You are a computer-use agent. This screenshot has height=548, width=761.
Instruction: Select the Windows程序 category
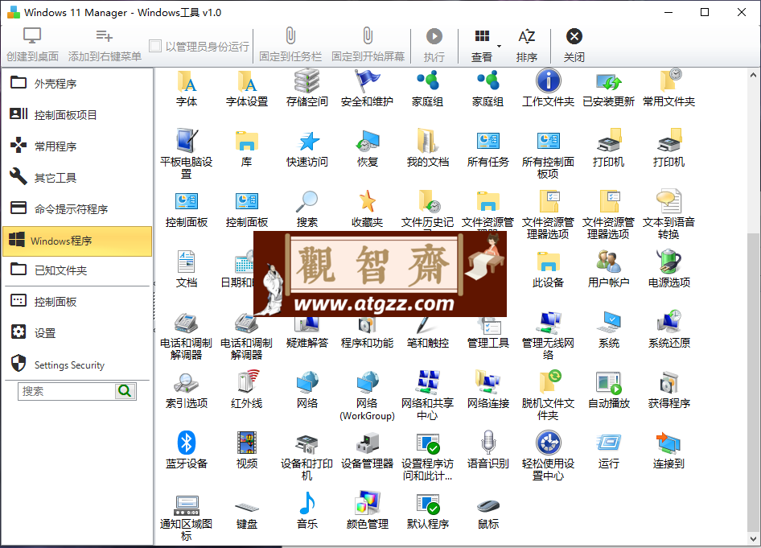(78, 241)
